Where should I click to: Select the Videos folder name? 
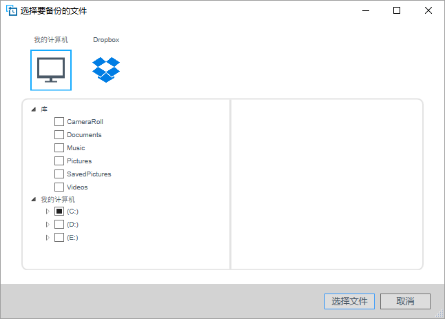click(x=77, y=187)
